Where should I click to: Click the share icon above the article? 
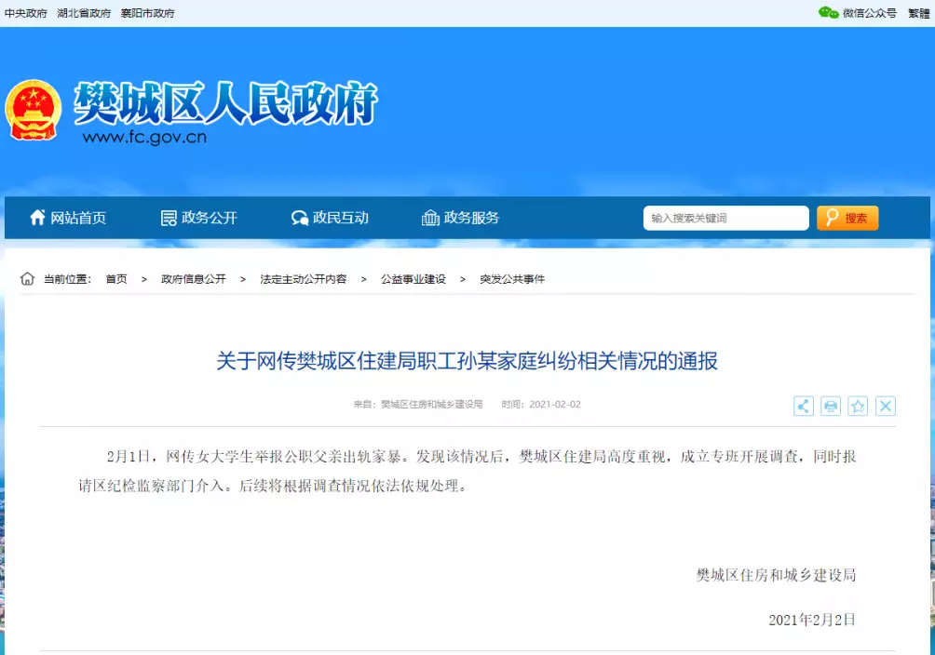pyautogui.click(x=803, y=406)
